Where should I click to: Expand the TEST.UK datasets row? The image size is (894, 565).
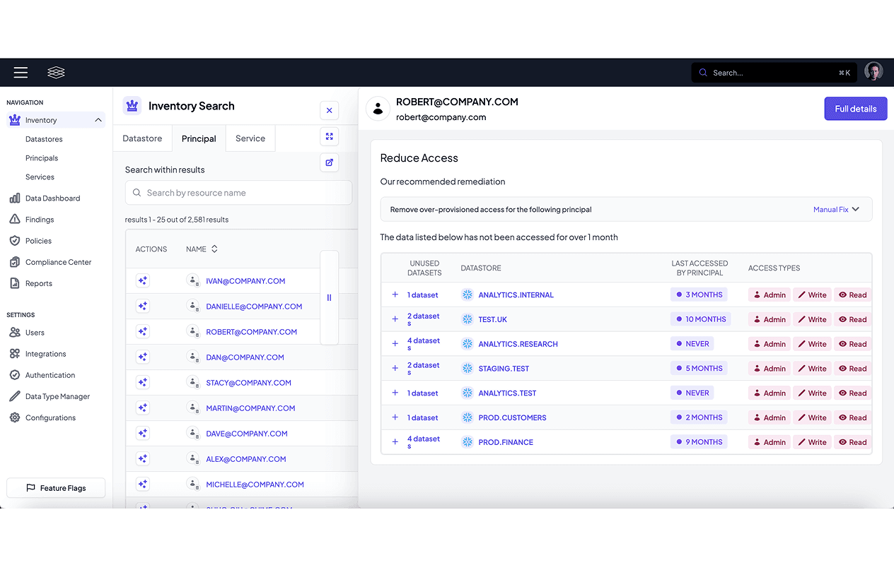click(395, 319)
